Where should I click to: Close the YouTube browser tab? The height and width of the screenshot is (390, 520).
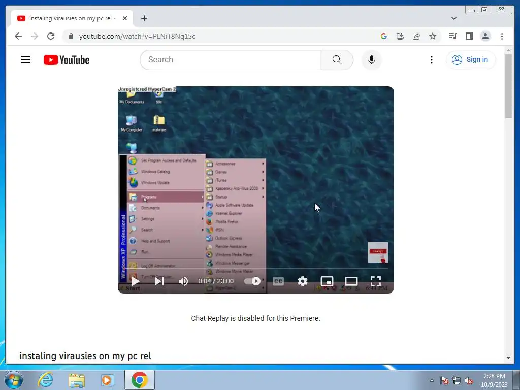click(125, 18)
